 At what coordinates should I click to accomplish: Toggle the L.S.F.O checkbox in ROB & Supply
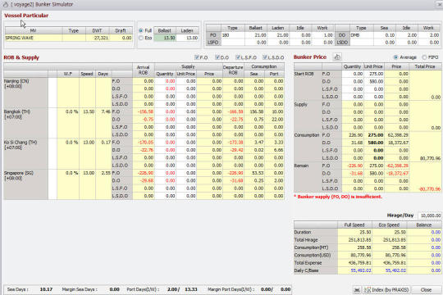pyautogui.click(x=238, y=57)
